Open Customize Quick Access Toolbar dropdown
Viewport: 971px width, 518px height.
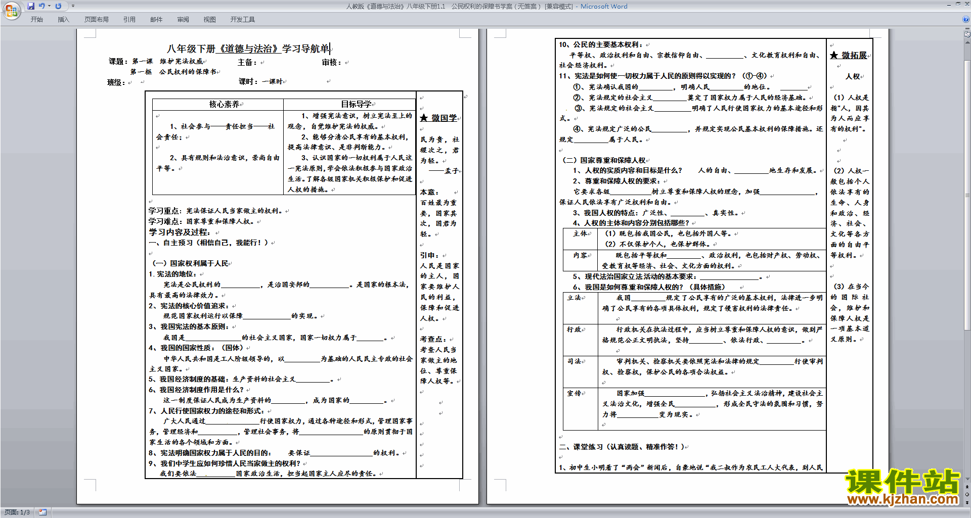coord(73,6)
